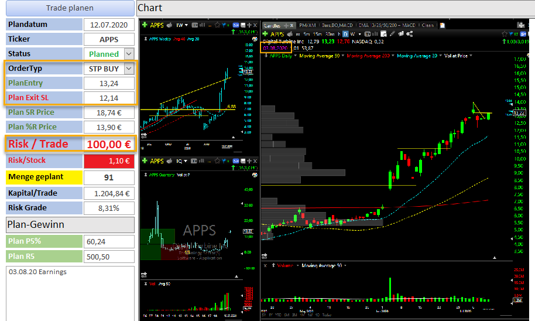Image resolution: width=535 pixels, height=321 pixels.
Task: Click the alert bird icon in quarterly chart toolbar
Action: (x=224, y=161)
